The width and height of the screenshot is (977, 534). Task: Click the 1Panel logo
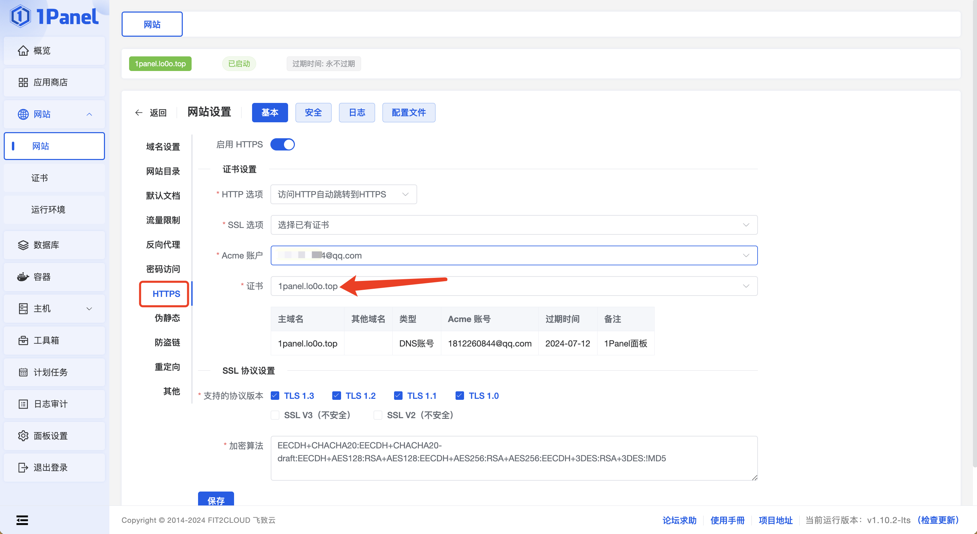point(54,17)
